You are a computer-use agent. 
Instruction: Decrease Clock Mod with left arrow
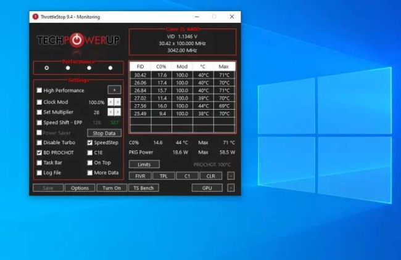(x=110, y=102)
